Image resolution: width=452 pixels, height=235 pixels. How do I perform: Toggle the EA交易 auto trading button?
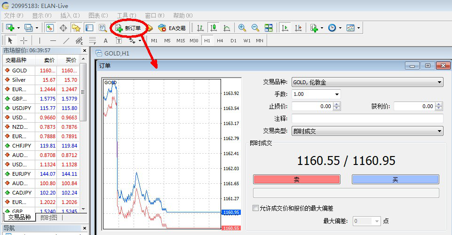[x=172, y=28]
